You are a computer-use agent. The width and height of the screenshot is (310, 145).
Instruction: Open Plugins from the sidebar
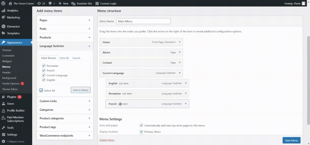[x=12, y=97]
